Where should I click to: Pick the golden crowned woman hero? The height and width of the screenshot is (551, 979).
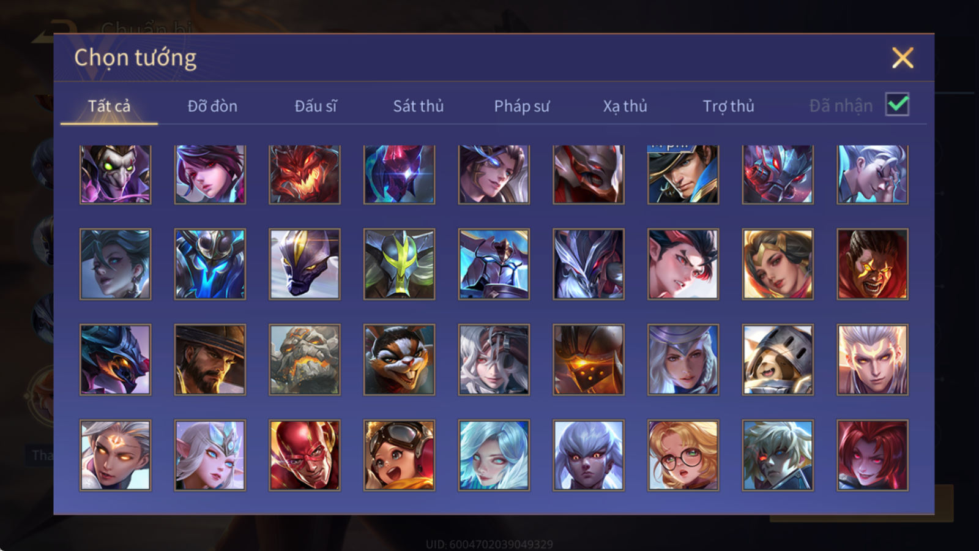(x=778, y=264)
